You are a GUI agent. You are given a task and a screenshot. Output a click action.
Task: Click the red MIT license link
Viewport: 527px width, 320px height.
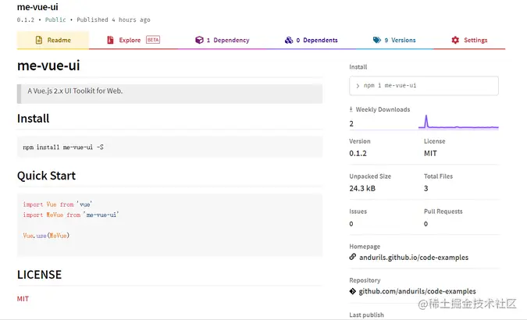click(23, 298)
